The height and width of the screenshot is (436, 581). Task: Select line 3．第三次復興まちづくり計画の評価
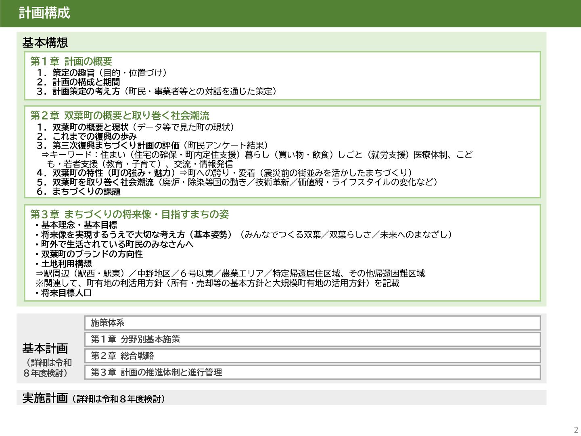tap(152, 145)
